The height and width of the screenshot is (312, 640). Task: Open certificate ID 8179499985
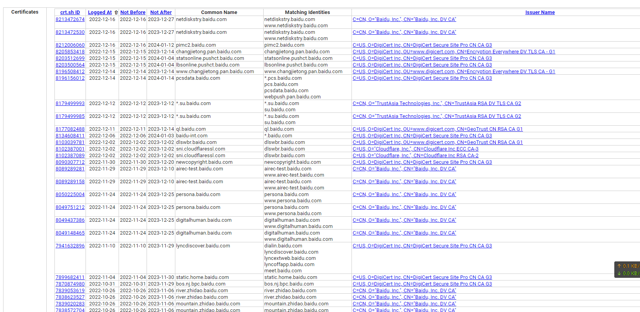[70, 116]
